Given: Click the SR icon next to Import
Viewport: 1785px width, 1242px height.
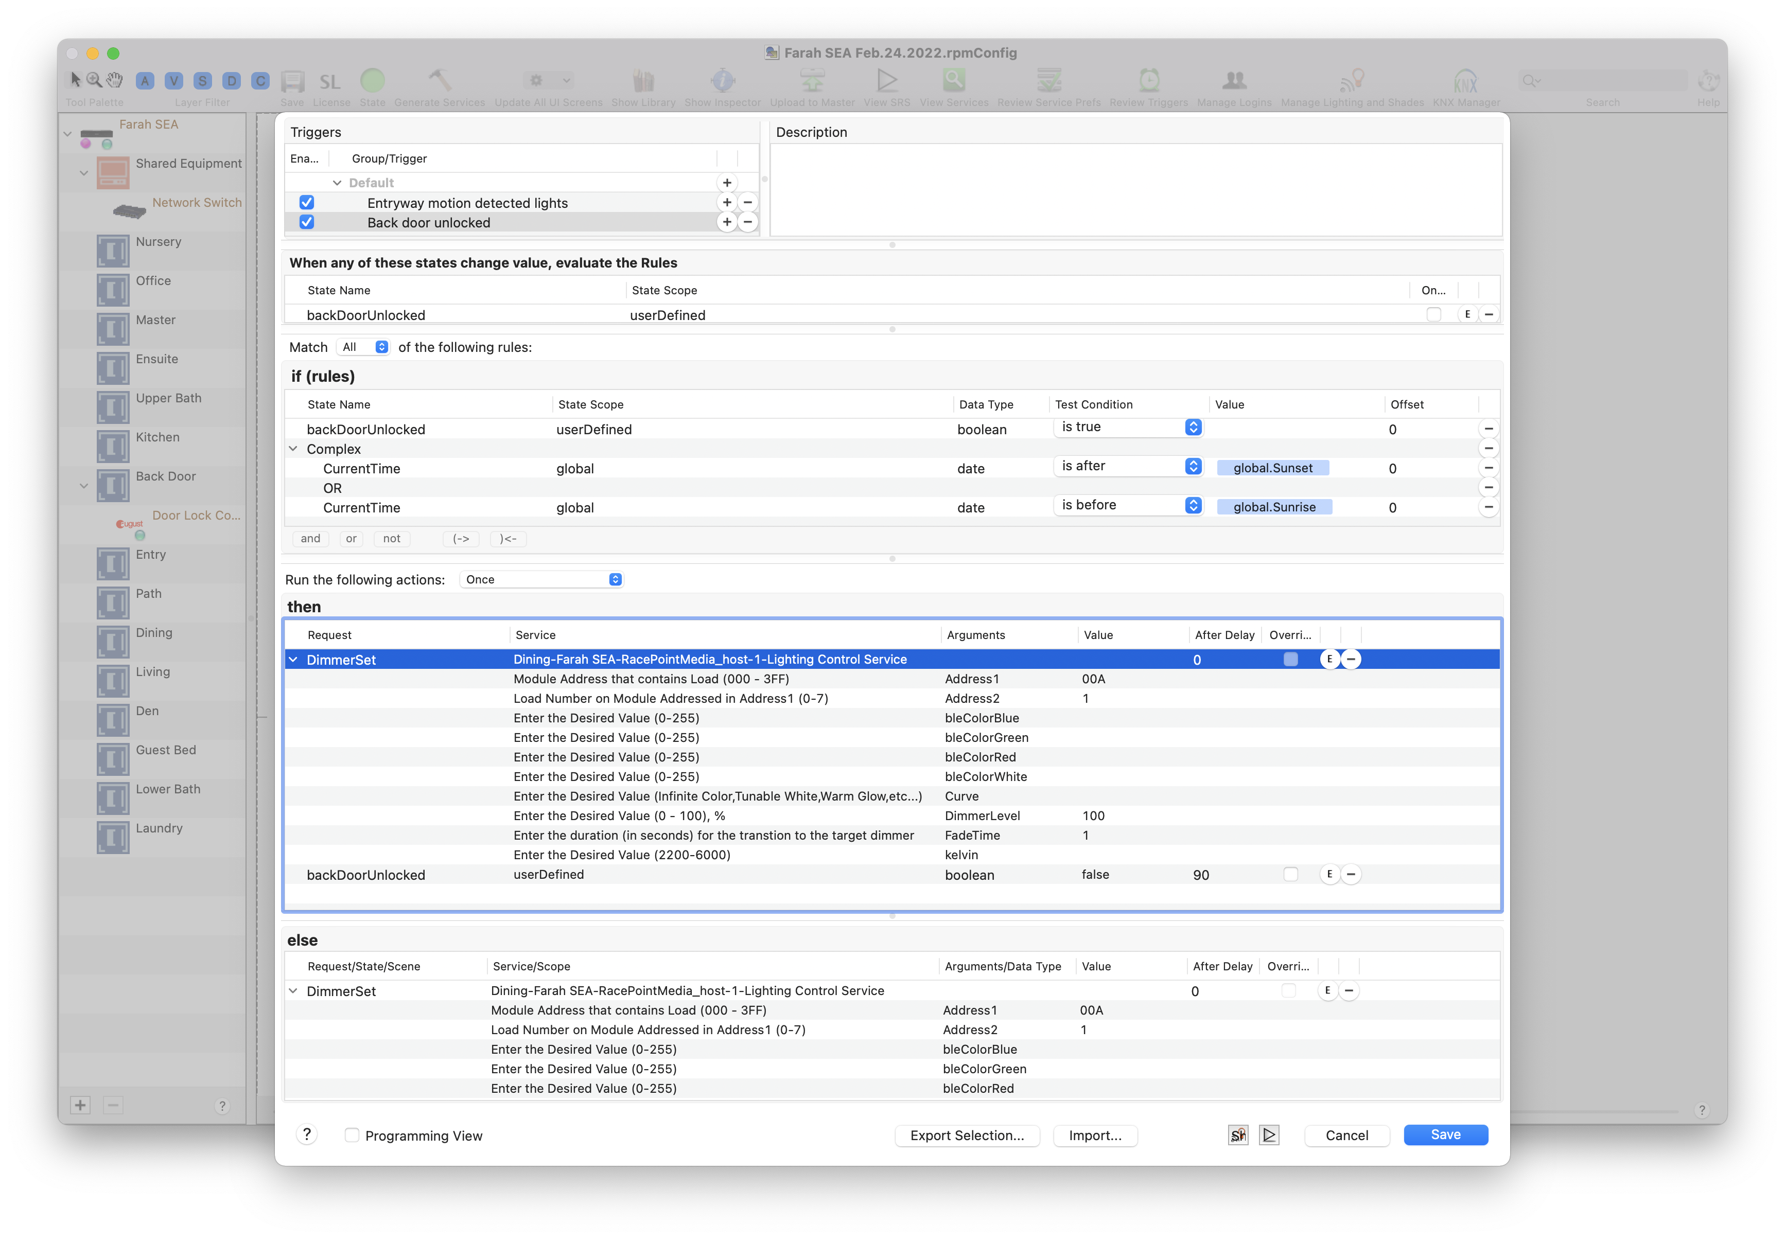Looking at the screenshot, I should click(x=1238, y=1135).
